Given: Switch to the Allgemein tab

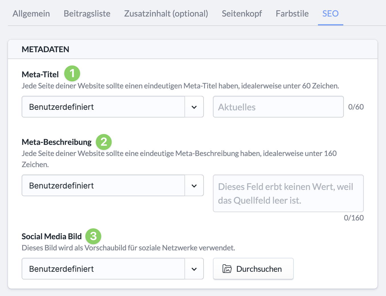Looking at the screenshot, I should [x=31, y=13].
